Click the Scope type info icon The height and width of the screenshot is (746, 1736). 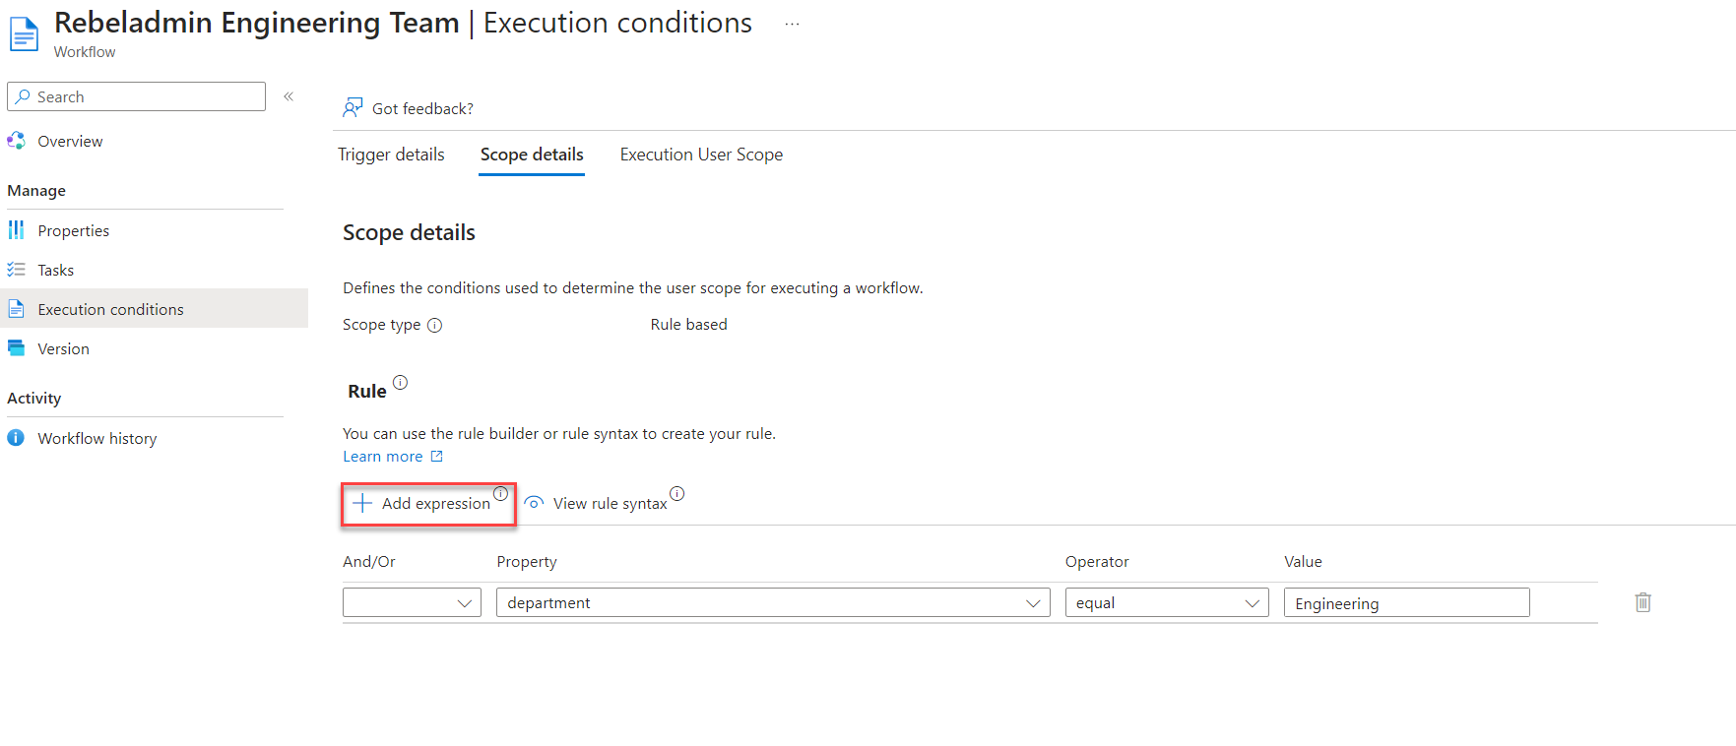tap(435, 326)
